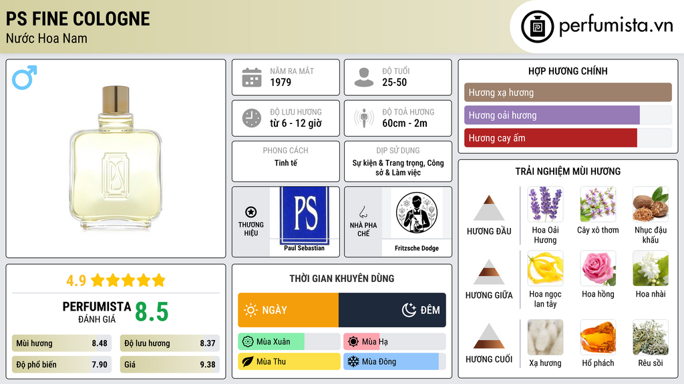Click the Paul Sebastian brand name text
The image size is (684, 384).
(305, 248)
